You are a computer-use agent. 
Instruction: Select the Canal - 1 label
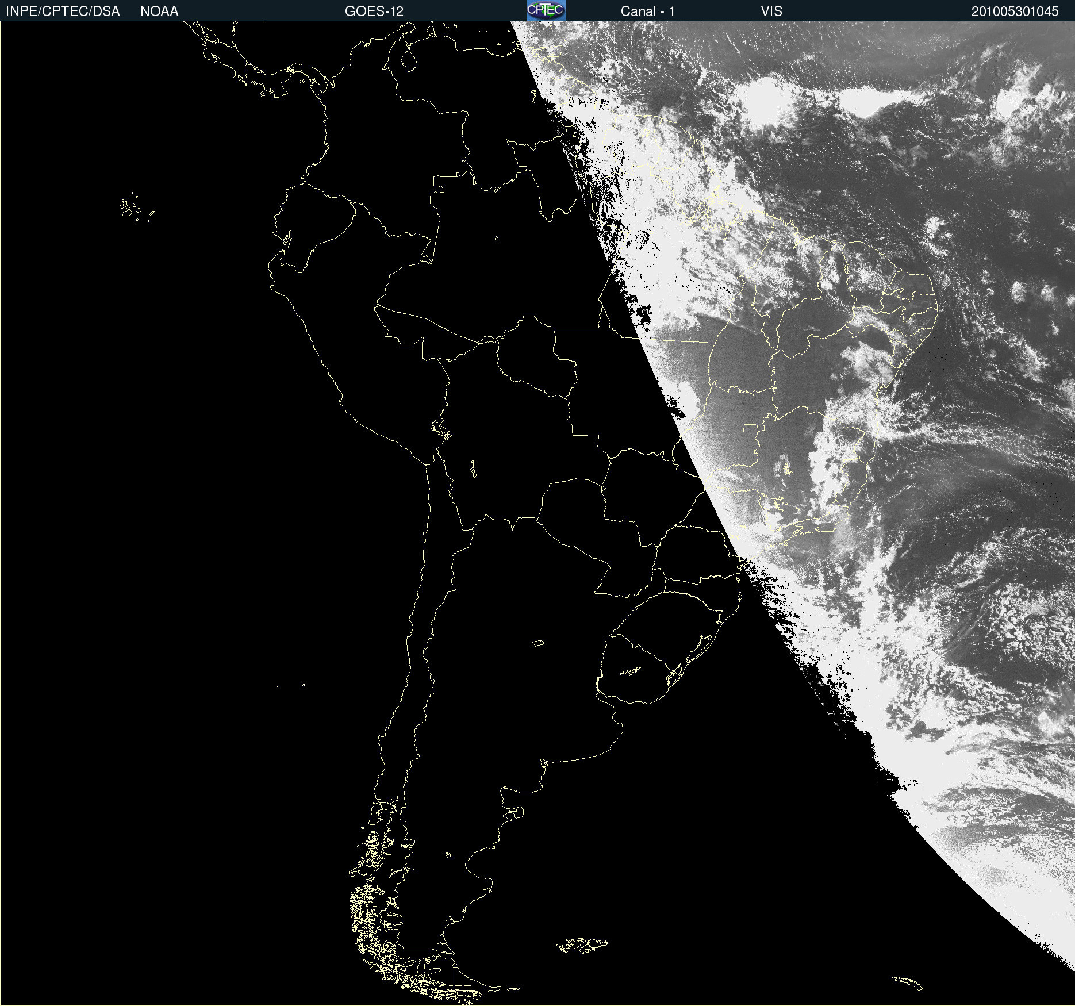tap(647, 11)
